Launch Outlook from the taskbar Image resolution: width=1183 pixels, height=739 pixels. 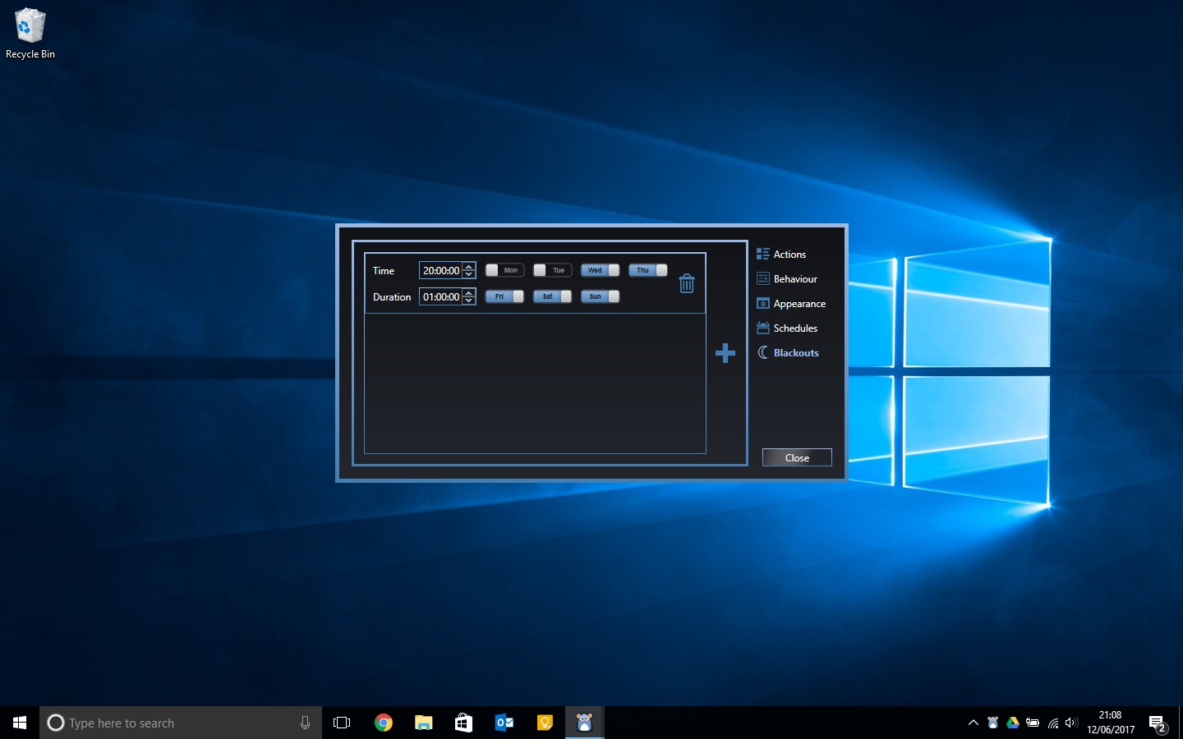click(x=504, y=723)
